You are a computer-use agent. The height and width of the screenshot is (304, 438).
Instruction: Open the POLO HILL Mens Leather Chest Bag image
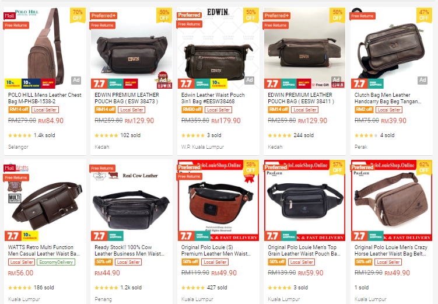tap(45, 48)
